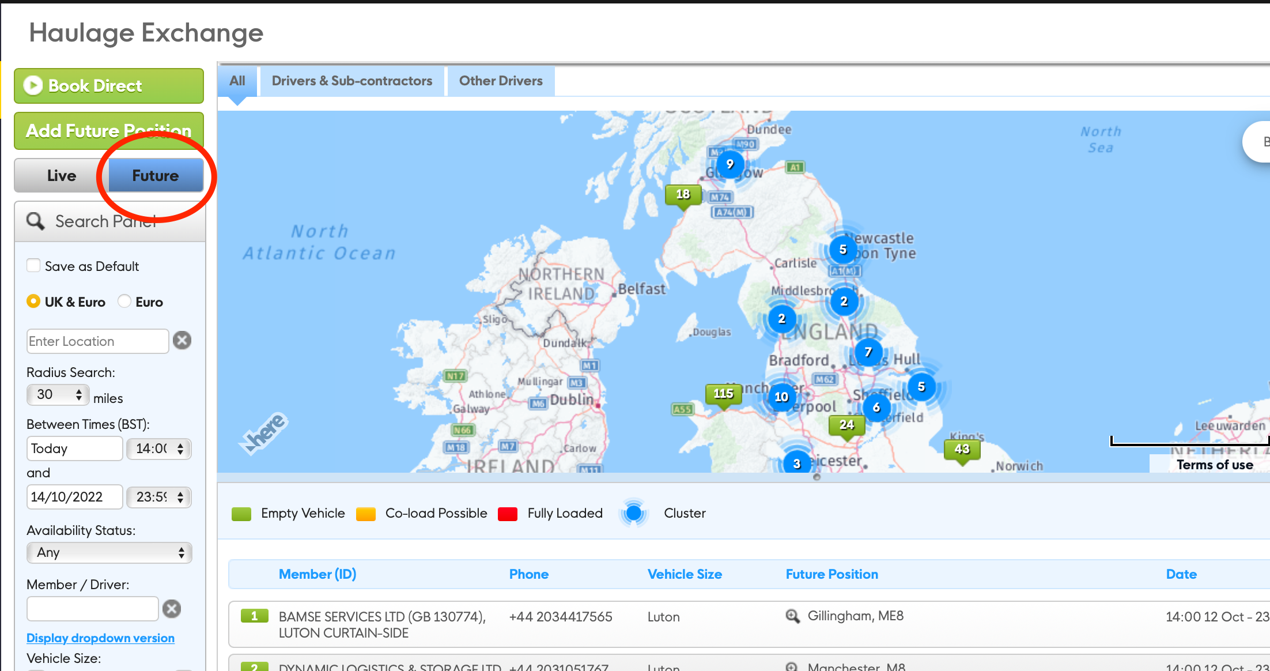
Task: Sort by the Member (ID) column header
Action: [317, 574]
